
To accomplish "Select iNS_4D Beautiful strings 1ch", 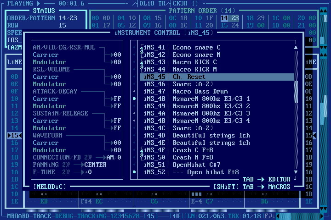I will (217, 135).
